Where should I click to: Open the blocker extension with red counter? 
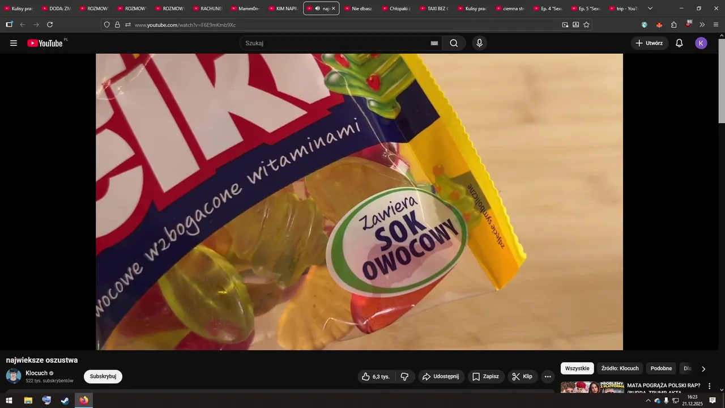[x=688, y=24]
